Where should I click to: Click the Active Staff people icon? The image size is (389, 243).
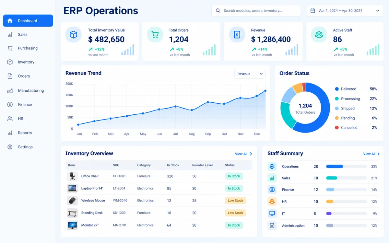coord(319,34)
